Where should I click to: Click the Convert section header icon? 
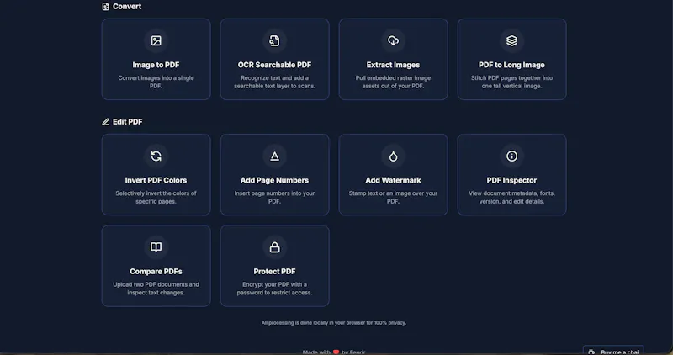click(106, 7)
